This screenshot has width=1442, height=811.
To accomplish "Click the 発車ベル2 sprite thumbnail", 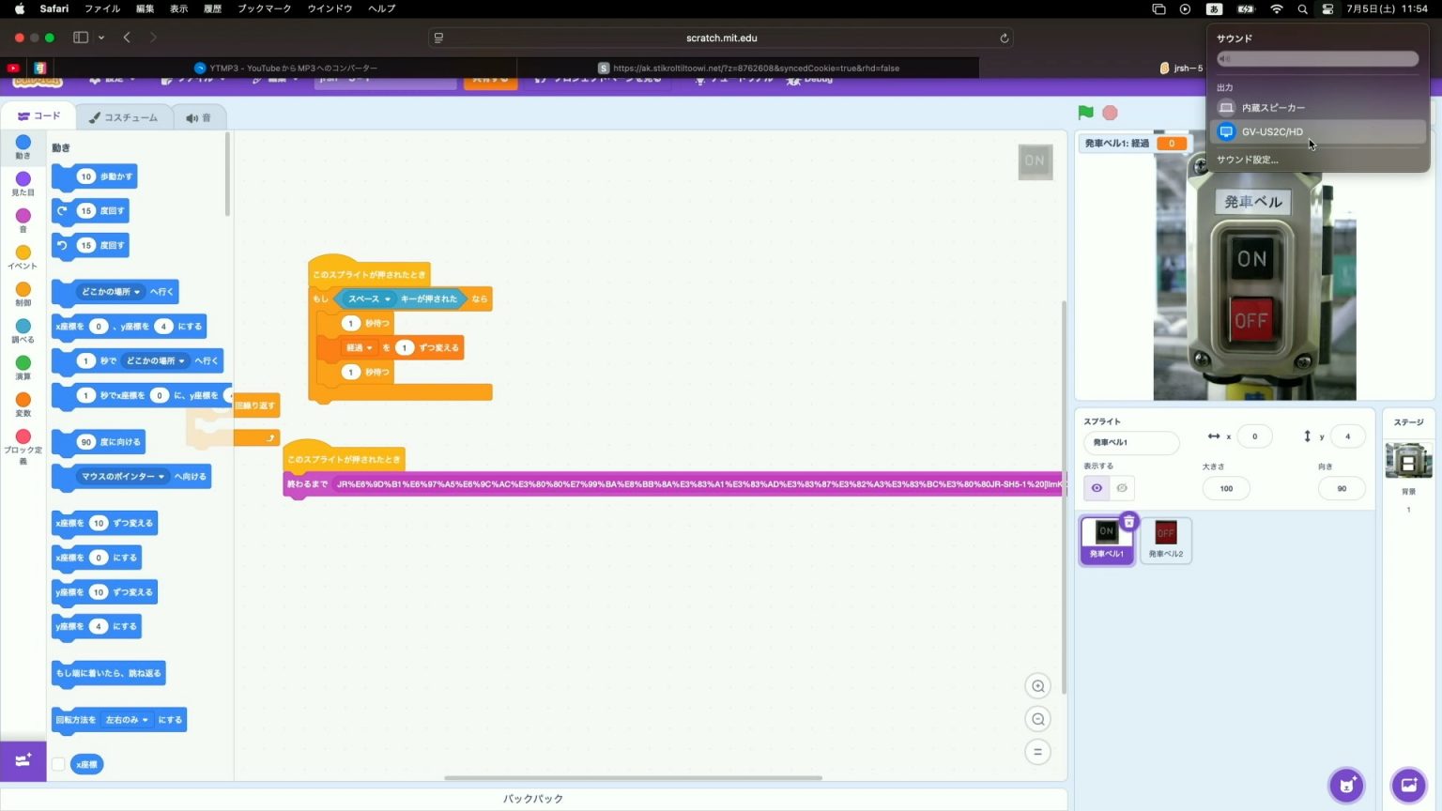I will click(x=1165, y=540).
